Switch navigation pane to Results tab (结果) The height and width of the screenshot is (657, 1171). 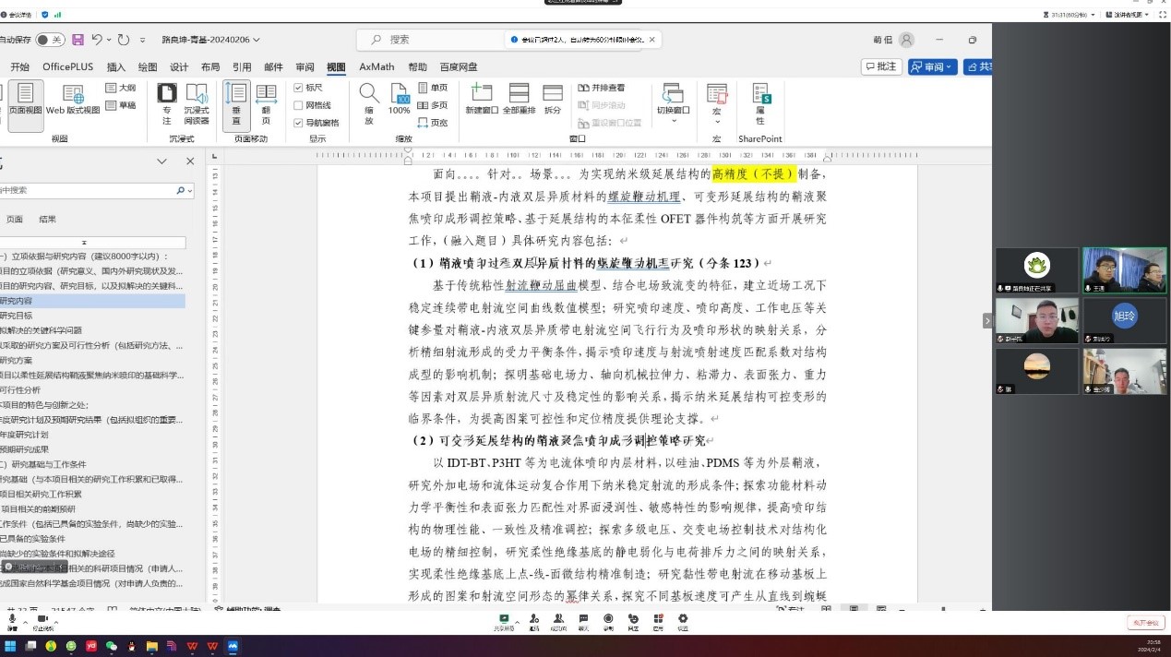tap(47, 220)
